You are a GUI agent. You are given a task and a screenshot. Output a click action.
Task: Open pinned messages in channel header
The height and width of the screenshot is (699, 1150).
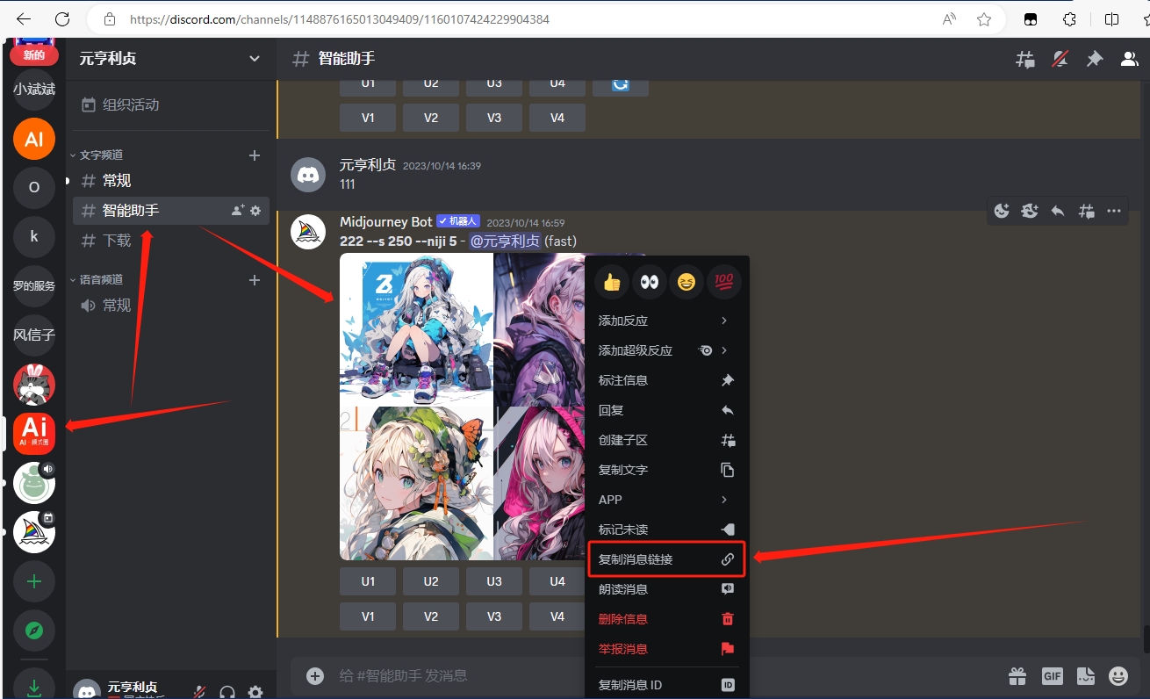click(1095, 59)
